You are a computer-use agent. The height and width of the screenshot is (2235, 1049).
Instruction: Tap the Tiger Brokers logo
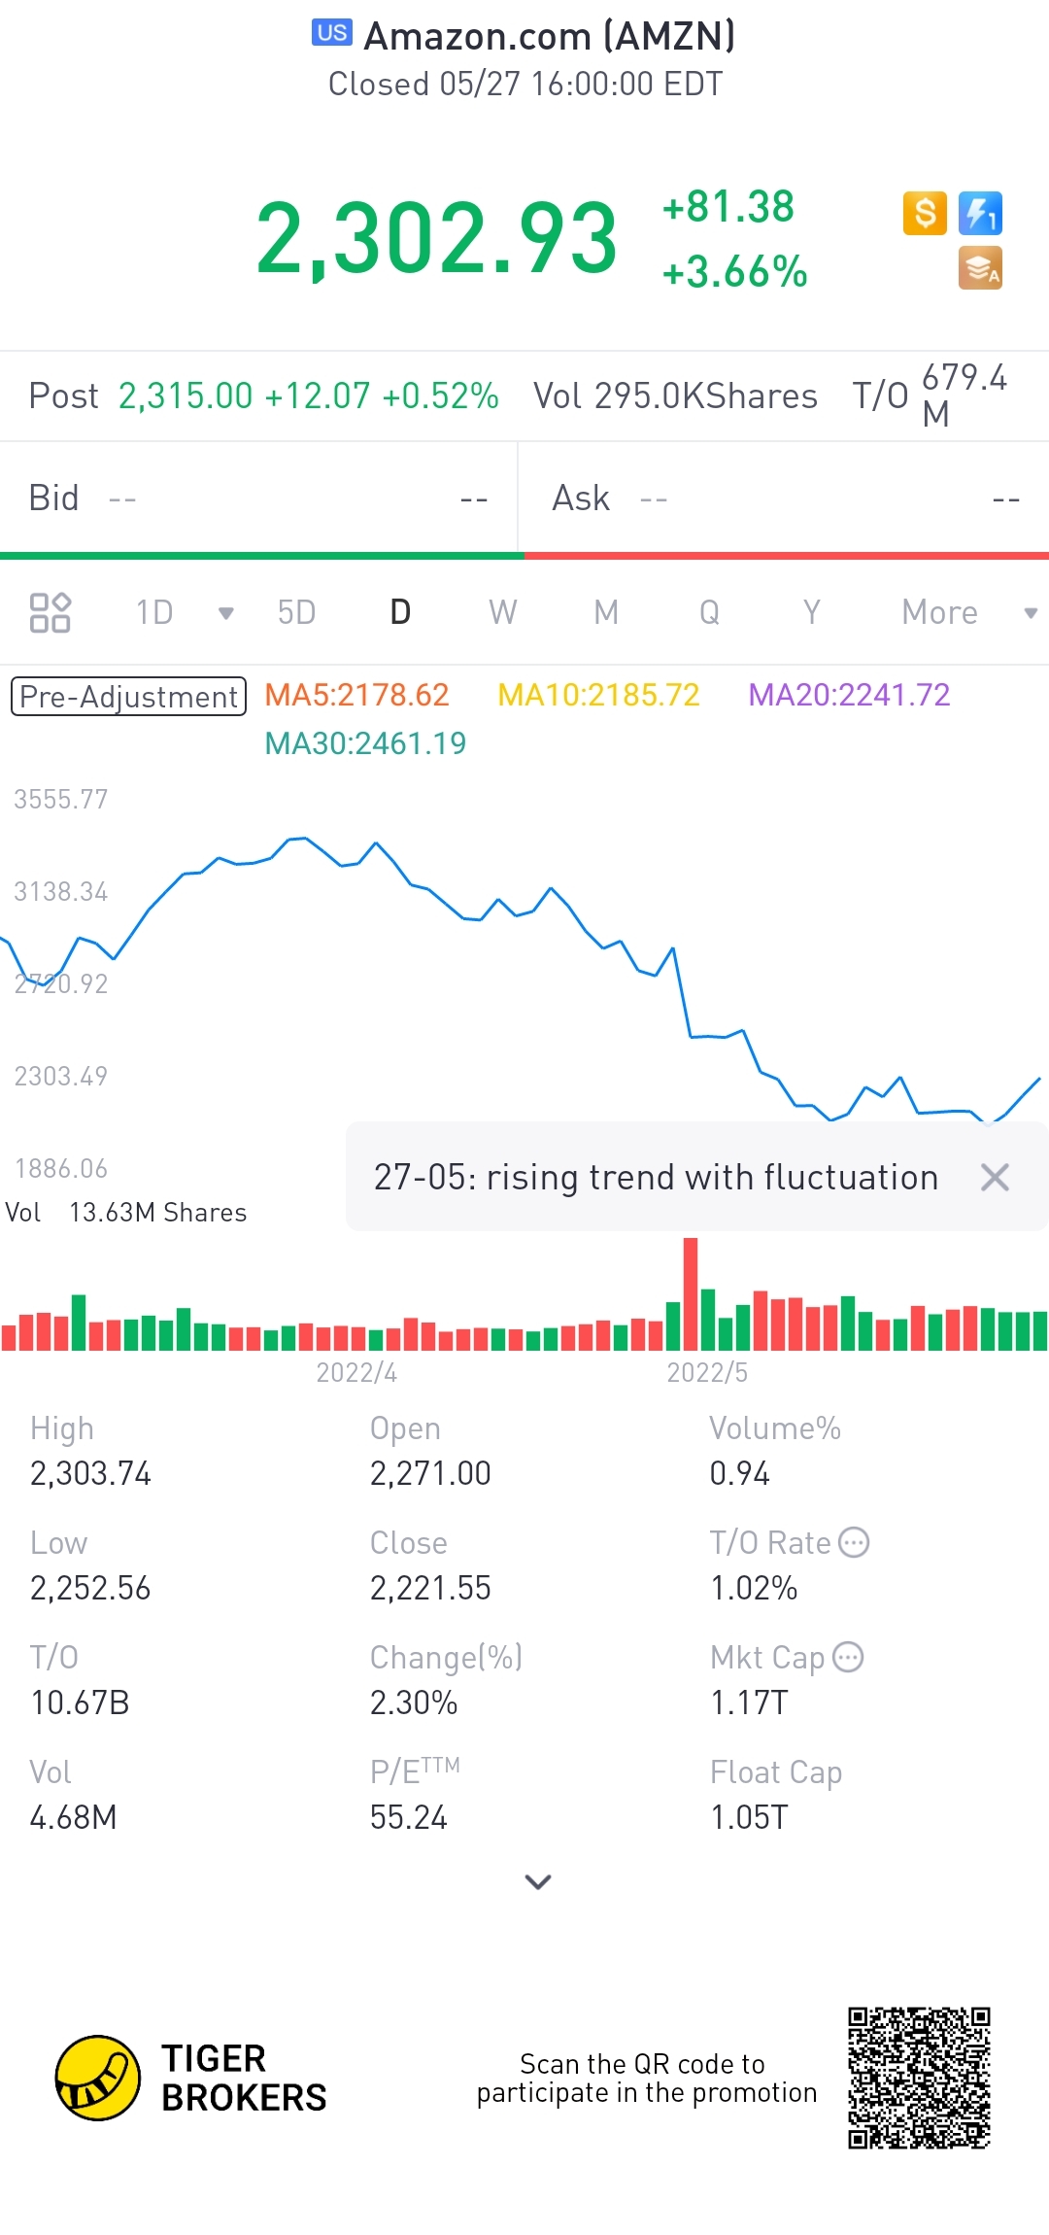pyautogui.click(x=190, y=2078)
